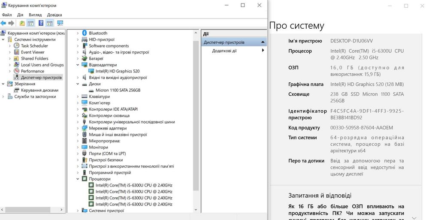This screenshot has height=220, width=429.
Task: Click the Монітори display icon
Action: [x=85, y=147]
